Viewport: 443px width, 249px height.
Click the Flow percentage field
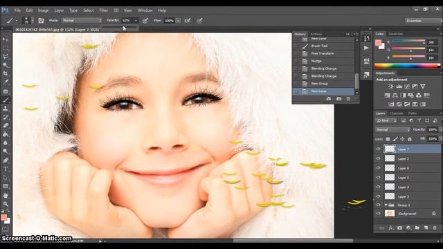(x=169, y=21)
